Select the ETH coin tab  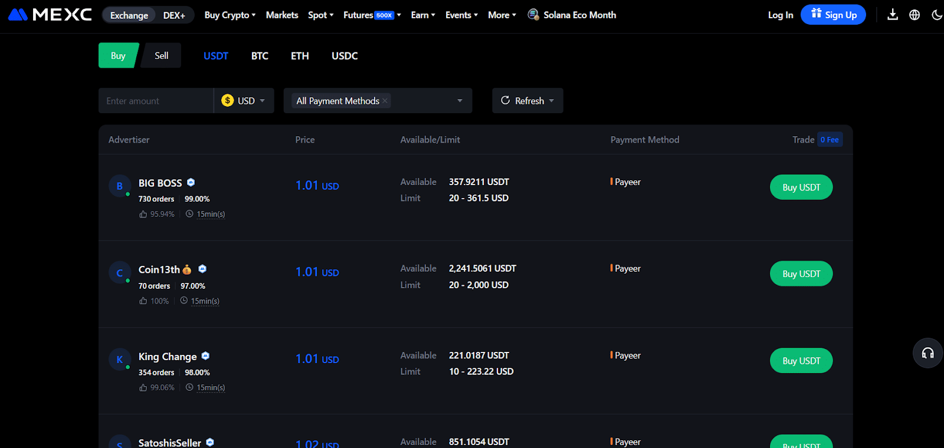pos(300,55)
